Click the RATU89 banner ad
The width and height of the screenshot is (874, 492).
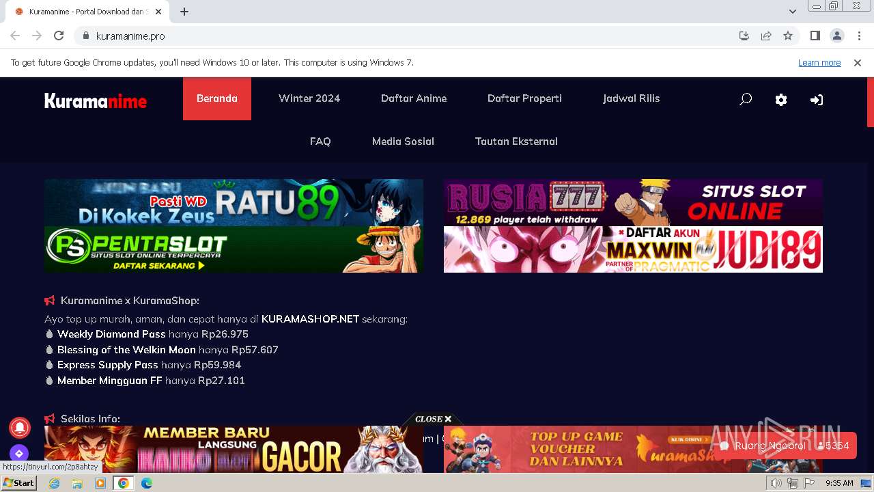(234, 202)
